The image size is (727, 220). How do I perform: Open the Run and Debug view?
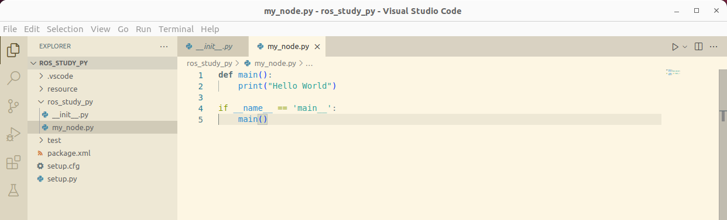click(13, 134)
